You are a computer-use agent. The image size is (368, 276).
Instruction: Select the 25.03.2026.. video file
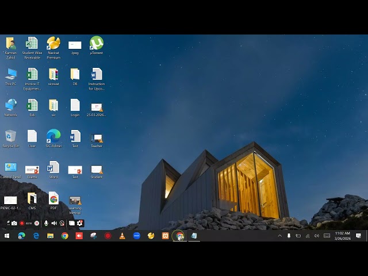96,110
